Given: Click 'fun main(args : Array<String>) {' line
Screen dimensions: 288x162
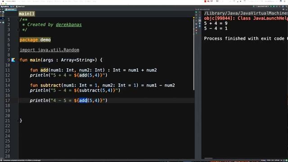Looking at the screenshot, I should point(61,60).
